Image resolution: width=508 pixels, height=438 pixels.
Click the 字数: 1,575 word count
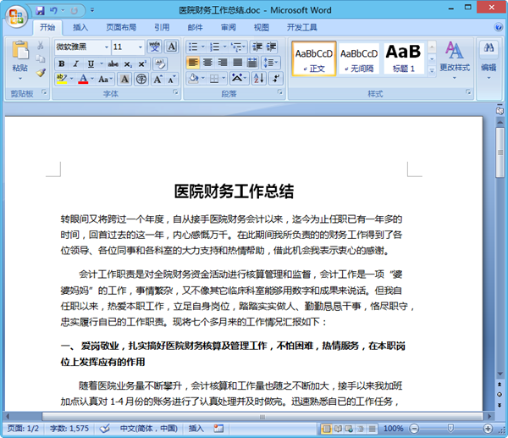(69, 429)
